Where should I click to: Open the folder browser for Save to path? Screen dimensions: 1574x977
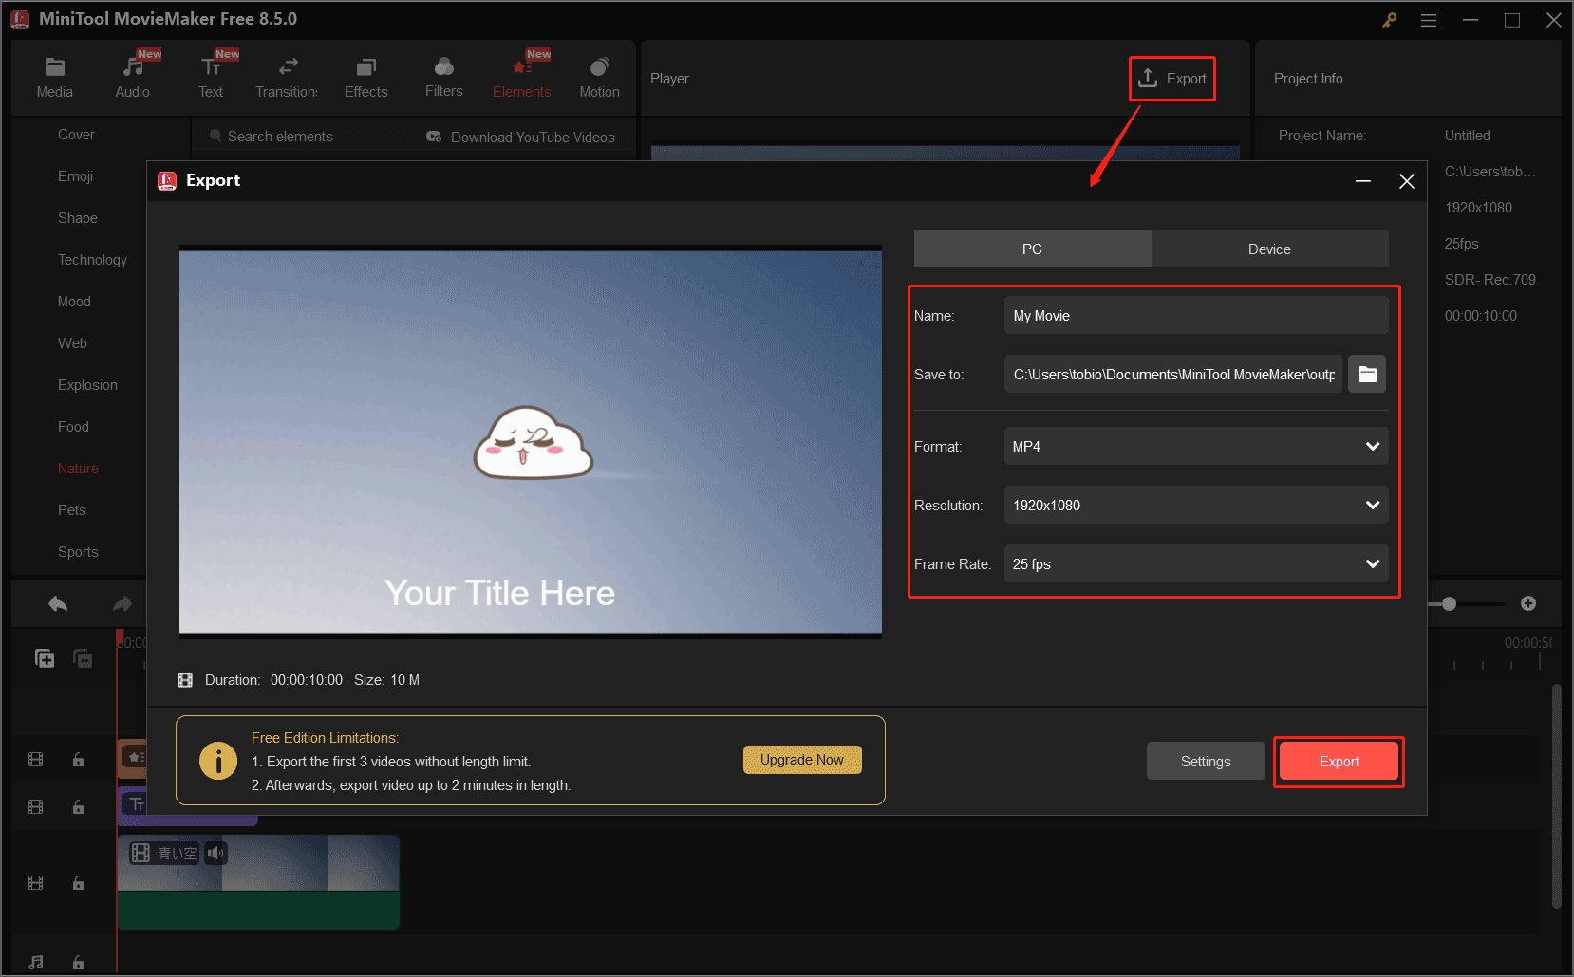tap(1366, 374)
